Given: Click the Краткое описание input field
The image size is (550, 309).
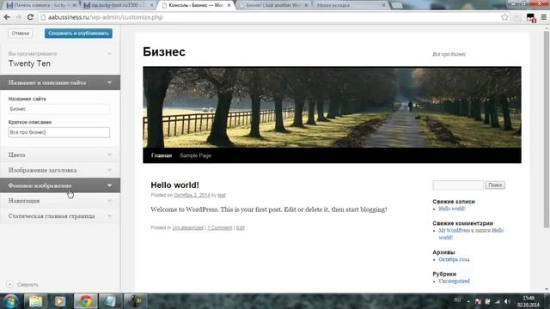Looking at the screenshot, I should pos(59,132).
